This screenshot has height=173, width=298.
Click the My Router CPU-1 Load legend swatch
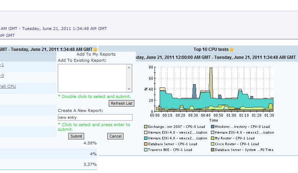pos(212,138)
